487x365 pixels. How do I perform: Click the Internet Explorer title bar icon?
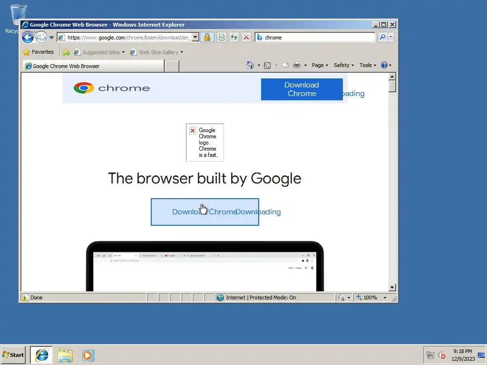25,25
